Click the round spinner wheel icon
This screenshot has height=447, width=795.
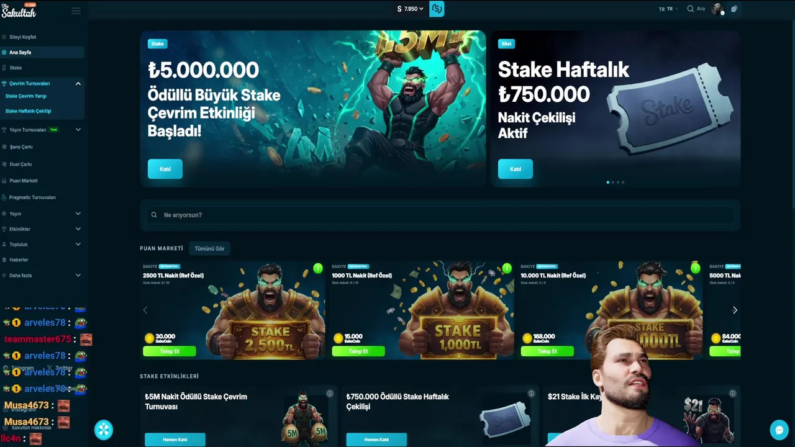tap(104, 430)
